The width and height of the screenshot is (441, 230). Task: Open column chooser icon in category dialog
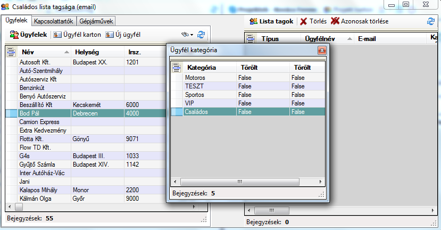[x=177, y=68]
